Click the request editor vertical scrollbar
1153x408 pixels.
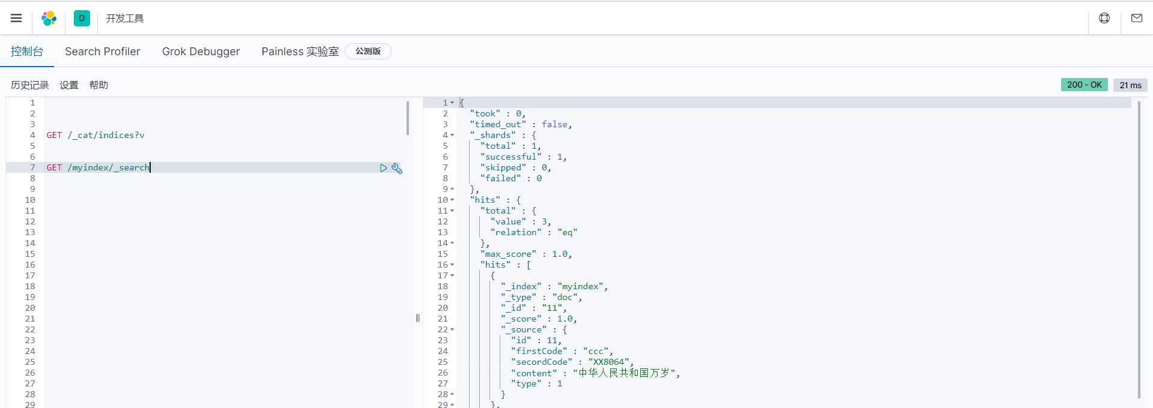(x=408, y=118)
